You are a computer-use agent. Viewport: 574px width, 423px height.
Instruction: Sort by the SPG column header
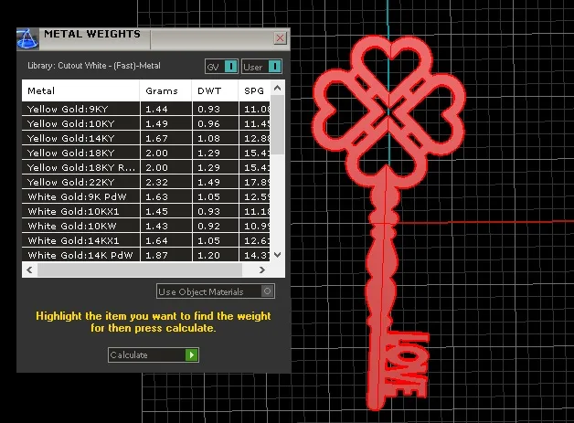click(x=254, y=90)
